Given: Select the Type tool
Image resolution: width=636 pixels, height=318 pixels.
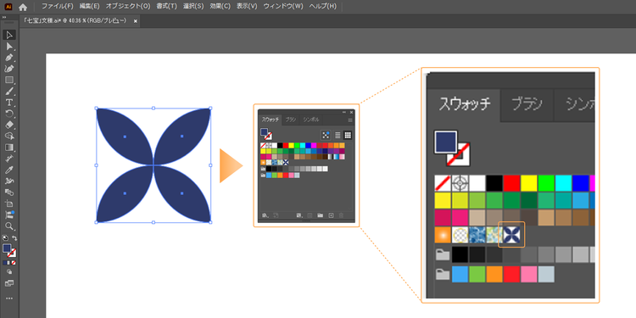Looking at the screenshot, I should point(9,103).
